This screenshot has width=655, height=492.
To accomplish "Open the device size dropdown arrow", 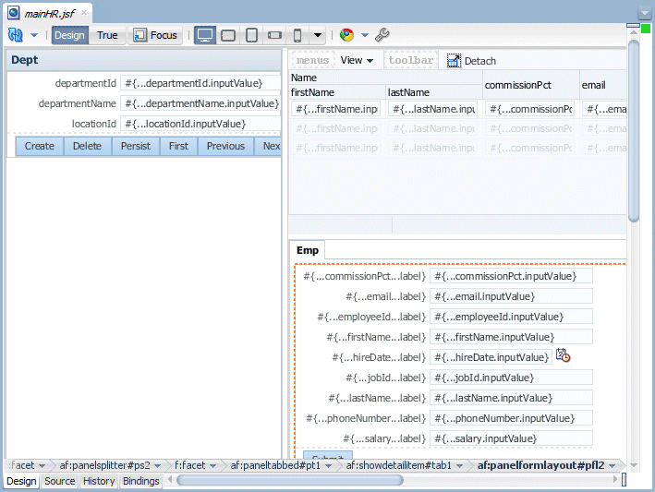I will point(318,35).
